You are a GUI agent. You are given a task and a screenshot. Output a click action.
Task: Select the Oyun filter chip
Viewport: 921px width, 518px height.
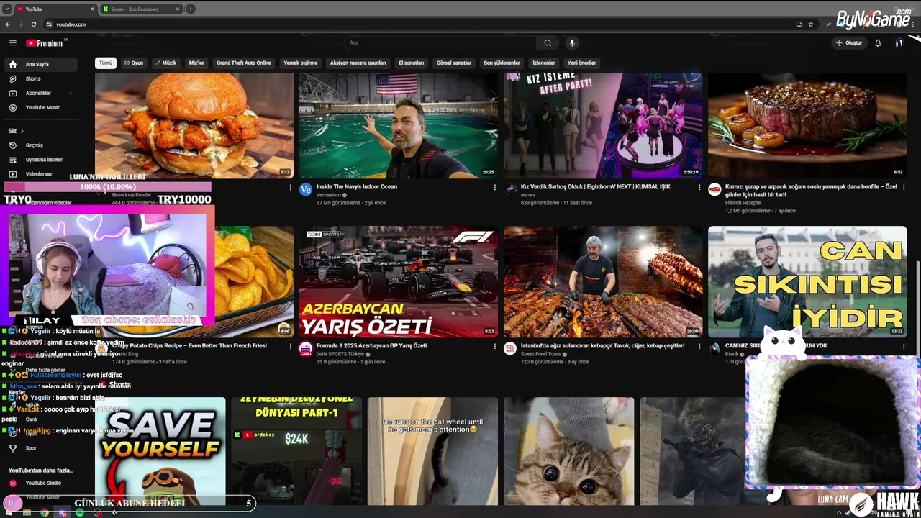[x=134, y=63]
